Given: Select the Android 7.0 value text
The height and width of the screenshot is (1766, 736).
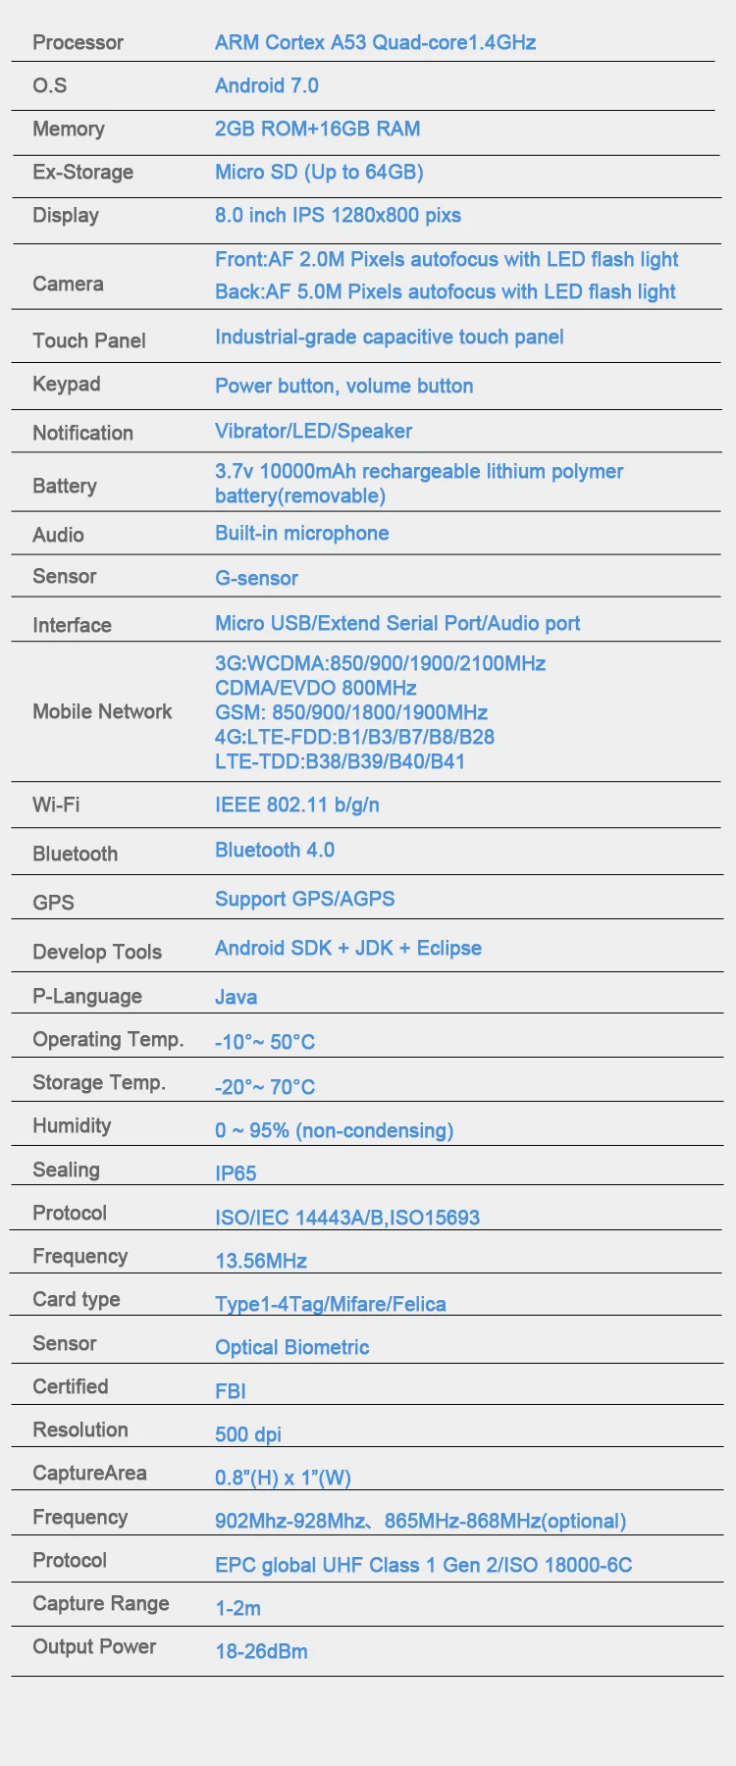Looking at the screenshot, I should 266,85.
